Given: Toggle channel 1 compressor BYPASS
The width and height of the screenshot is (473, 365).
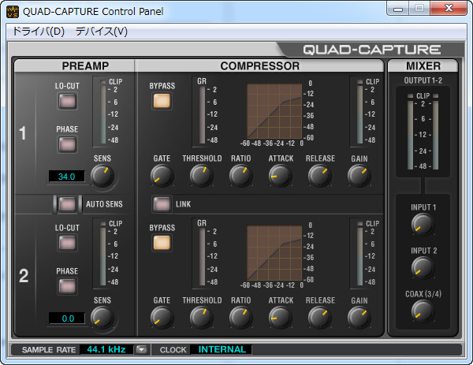Looking at the screenshot, I should click(x=162, y=100).
